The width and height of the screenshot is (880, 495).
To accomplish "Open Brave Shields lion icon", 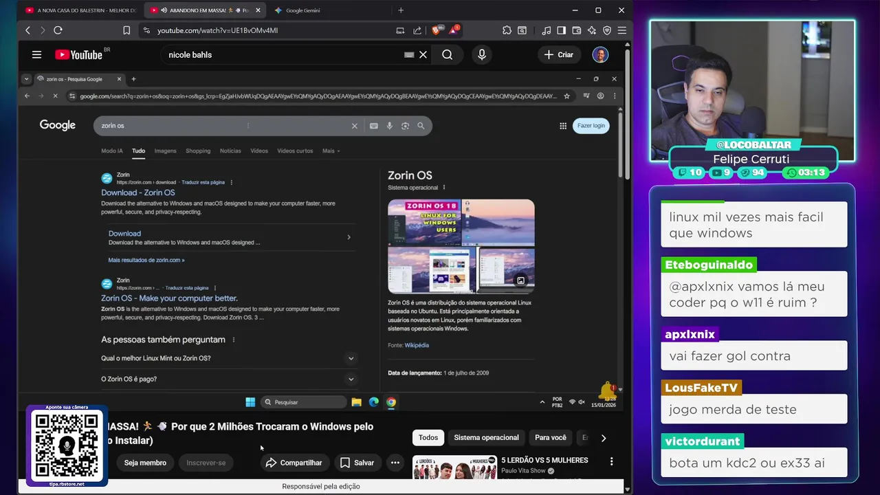I will pos(436,30).
